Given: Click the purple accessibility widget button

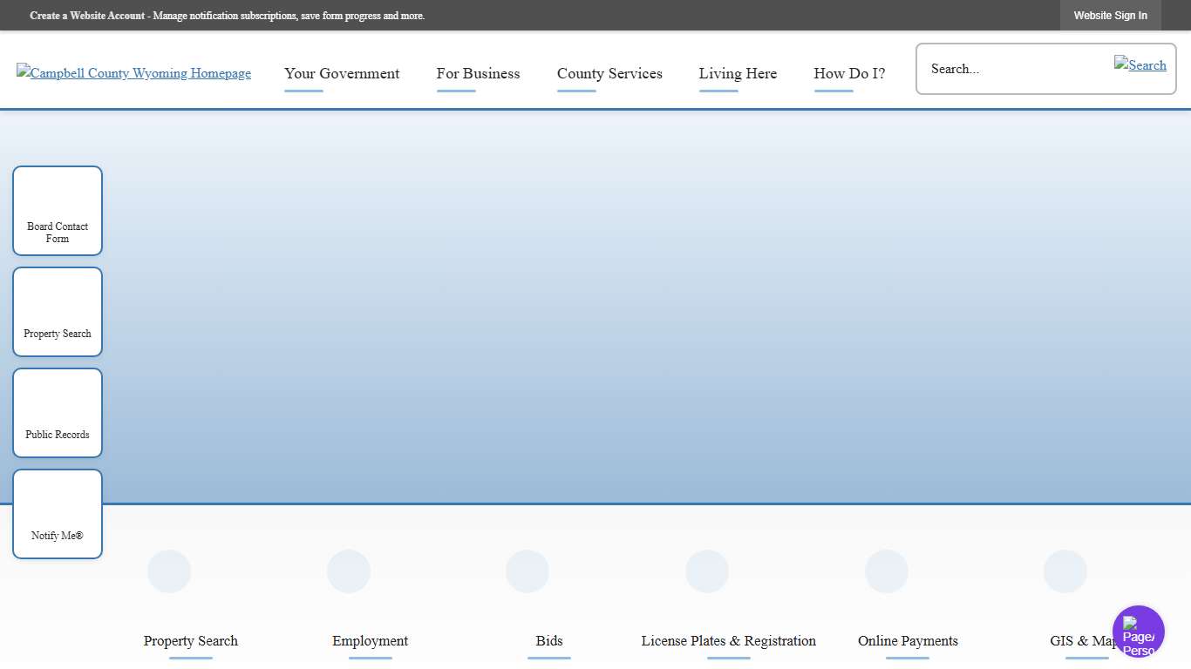Looking at the screenshot, I should point(1138,632).
